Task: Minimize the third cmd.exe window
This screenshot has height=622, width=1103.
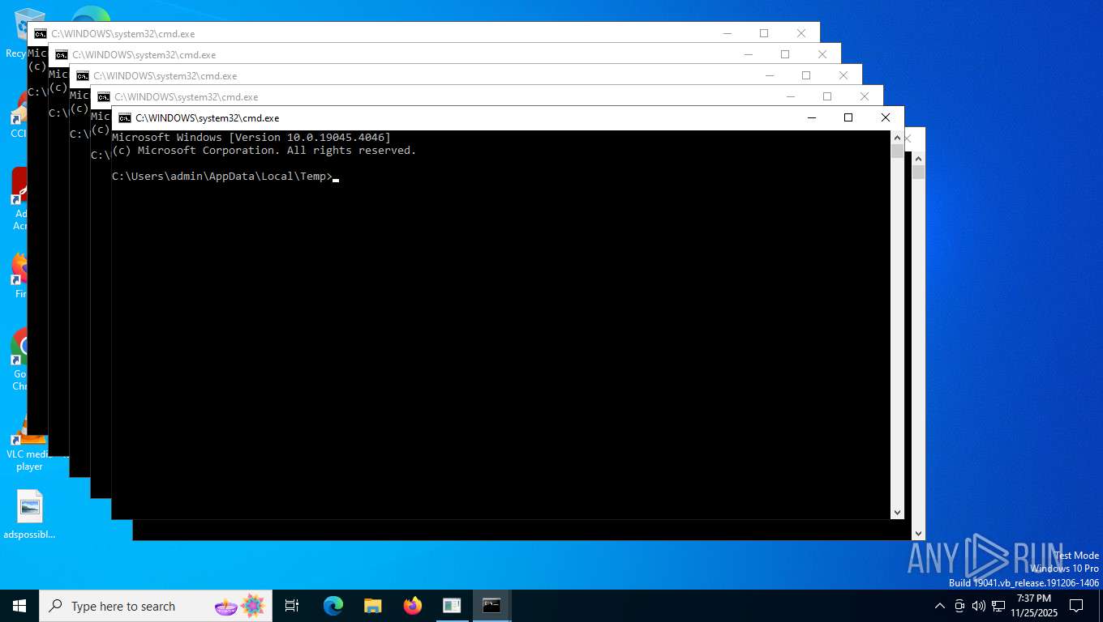Action: [x=769, y=75]
